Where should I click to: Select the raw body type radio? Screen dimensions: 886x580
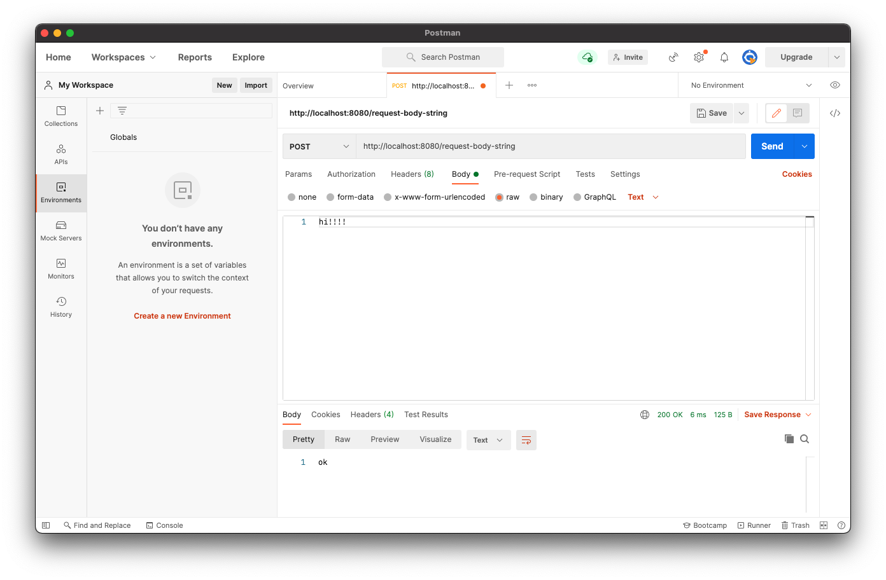(500, 197)
